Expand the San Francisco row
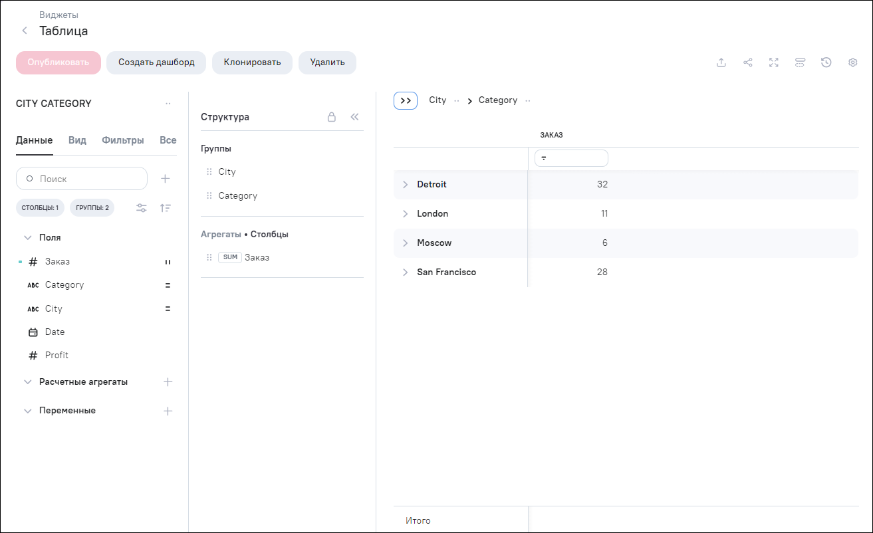 (405, 272)
